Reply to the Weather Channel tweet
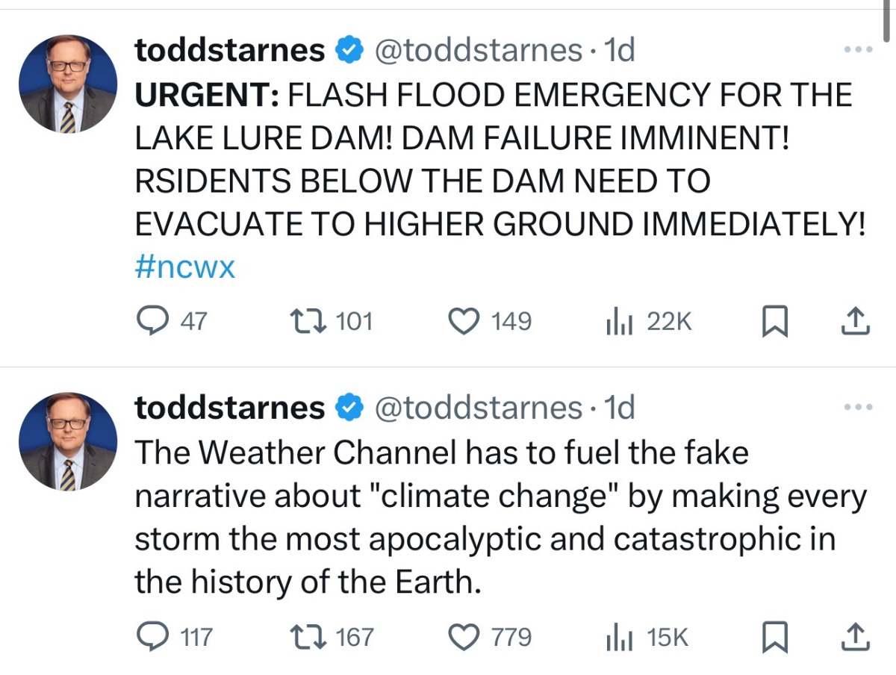The height and width of the screenshot is (675, 896). pyautogui.click(x=155, y=637)
